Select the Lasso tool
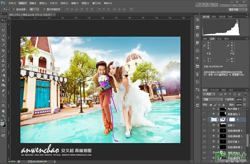The height and width of the screenshot is (164, 250). tap(3, 30)
